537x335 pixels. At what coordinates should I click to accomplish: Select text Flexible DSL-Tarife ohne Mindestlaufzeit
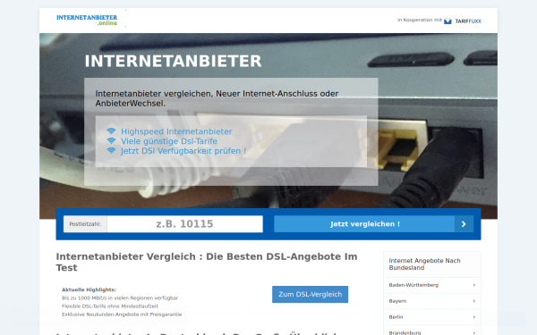click(110, 306)
